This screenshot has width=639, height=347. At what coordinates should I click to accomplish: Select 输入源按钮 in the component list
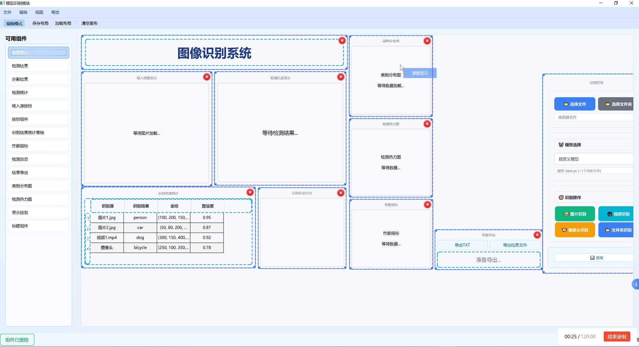39,106
